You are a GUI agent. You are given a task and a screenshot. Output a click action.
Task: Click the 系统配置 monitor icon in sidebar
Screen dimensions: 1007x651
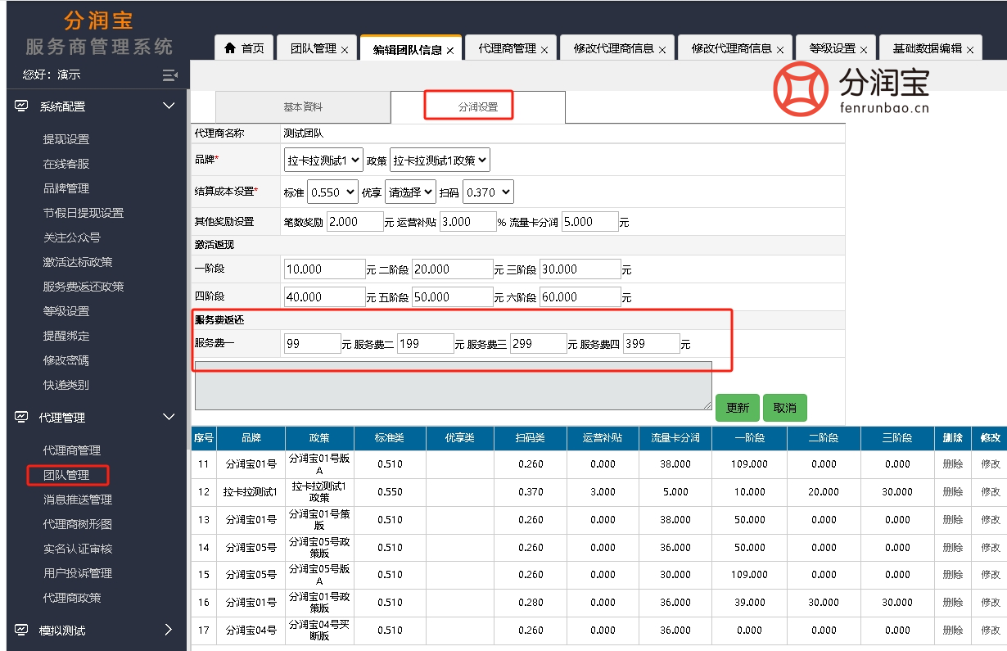20,106
